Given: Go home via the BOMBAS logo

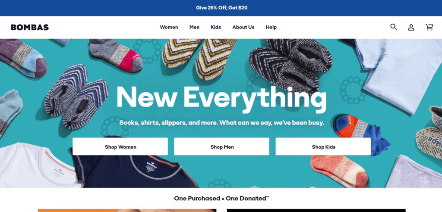Looking at the screenshot, I should click(30, 27).
